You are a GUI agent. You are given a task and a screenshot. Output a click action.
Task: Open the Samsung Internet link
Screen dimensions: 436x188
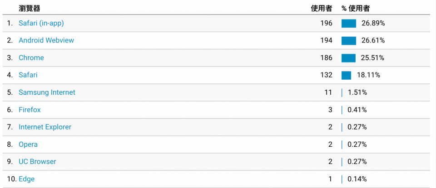coord(47,92)
